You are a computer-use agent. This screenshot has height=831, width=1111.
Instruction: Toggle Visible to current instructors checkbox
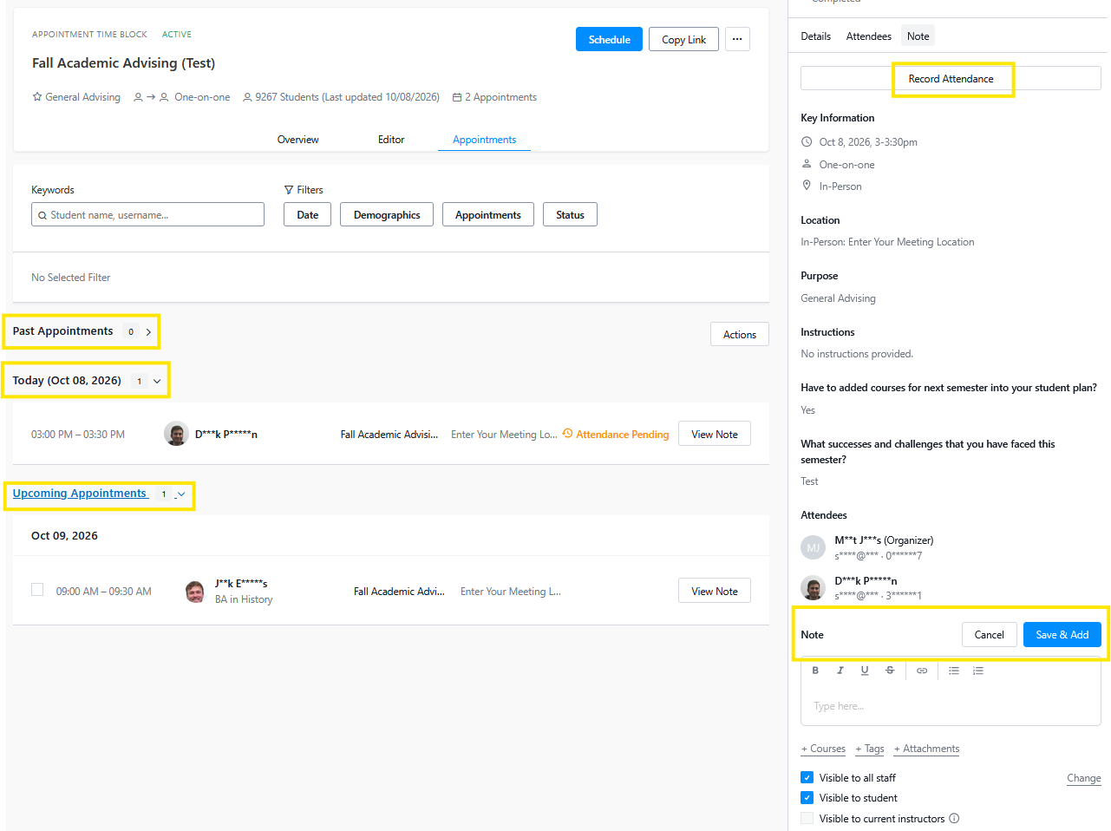coord(807,818)
